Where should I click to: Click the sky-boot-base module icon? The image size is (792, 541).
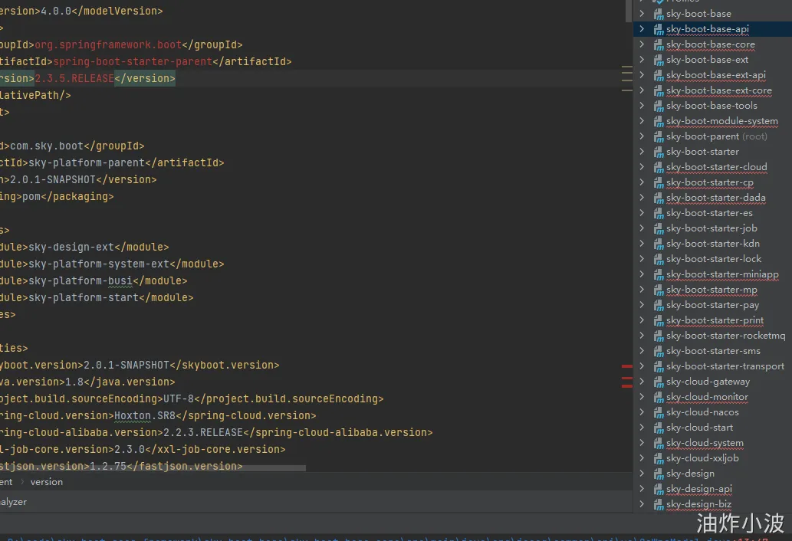pyautogui.click(x=658, y=14)
